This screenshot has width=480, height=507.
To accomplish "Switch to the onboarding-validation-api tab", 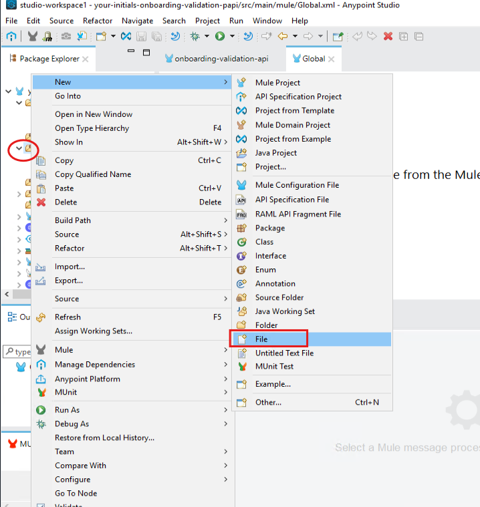I will point(221,59).
